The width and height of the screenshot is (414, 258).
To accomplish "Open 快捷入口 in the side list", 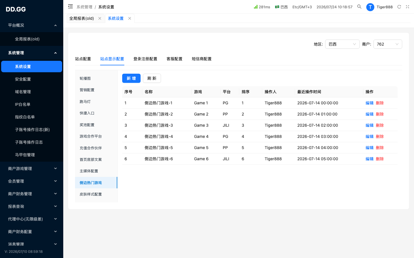I will tap(96, 113).
